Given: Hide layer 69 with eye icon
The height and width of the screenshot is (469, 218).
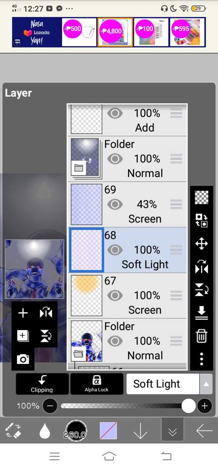Looking at the screenshot, I should point(115,205).
